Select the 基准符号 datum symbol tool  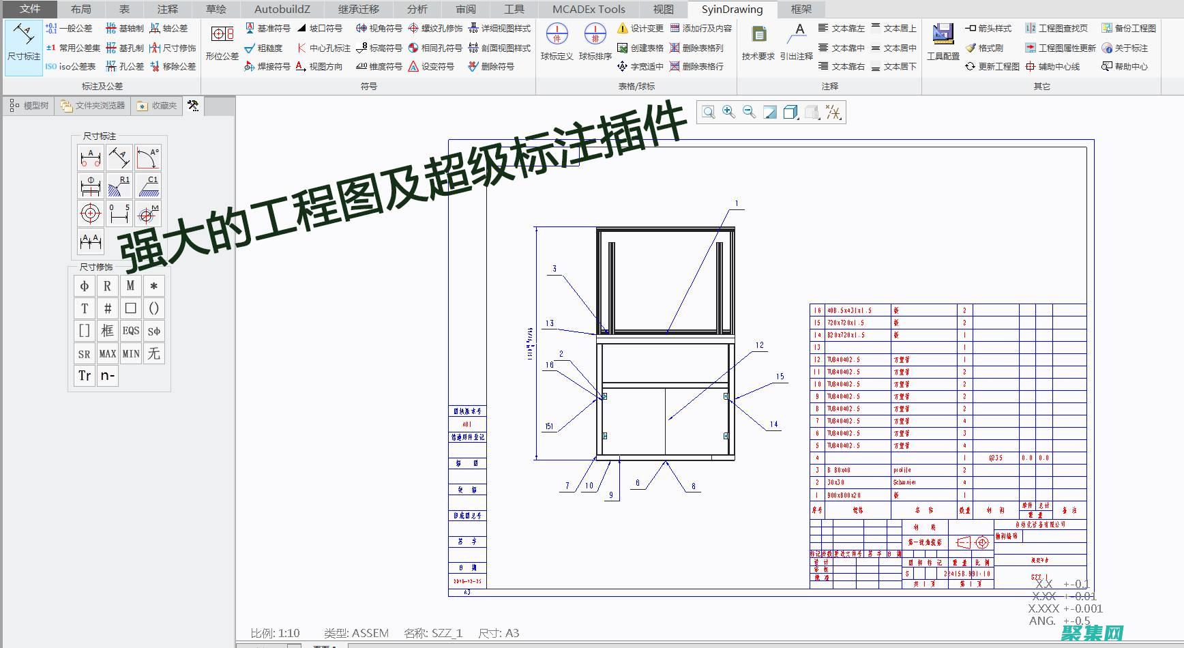[x=269, y=29]
